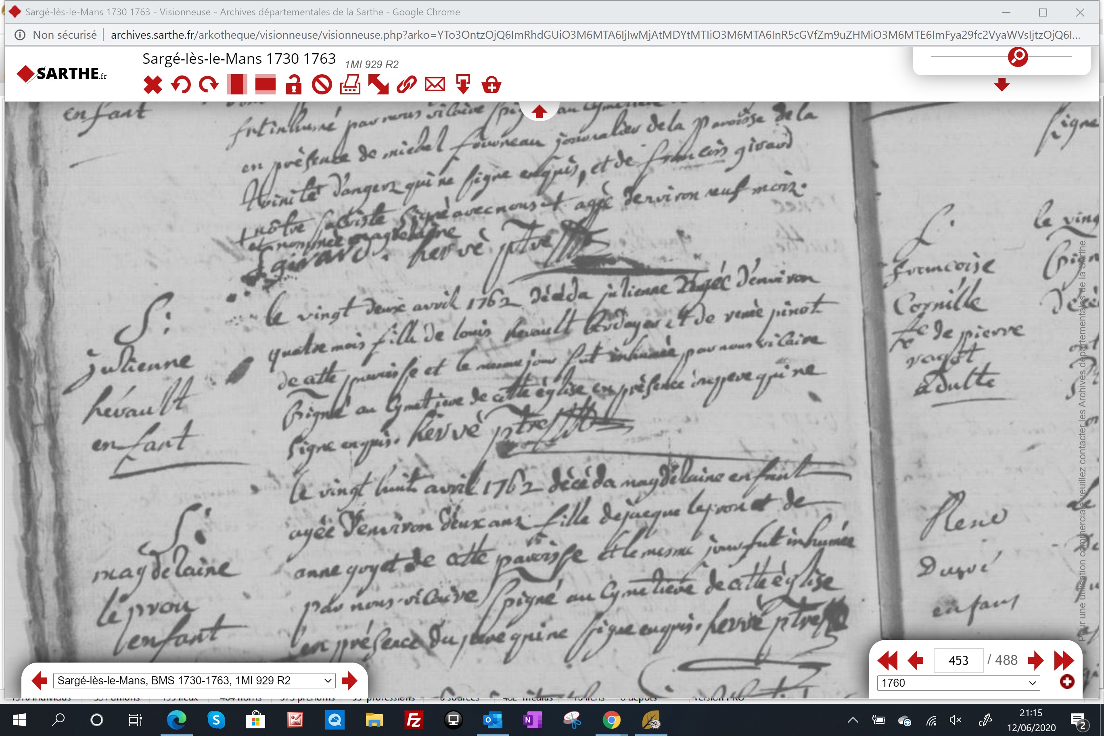
Task: Send image by email envelope icon
Action: pos(435,85)
